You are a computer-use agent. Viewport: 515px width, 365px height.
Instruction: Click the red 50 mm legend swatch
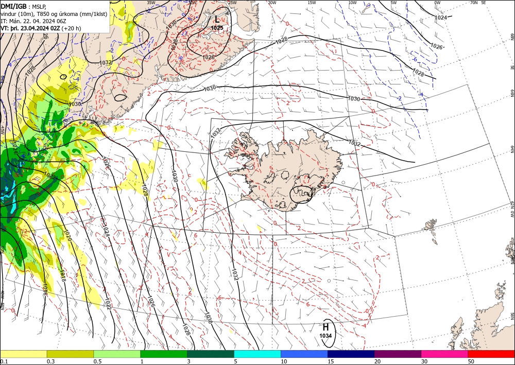(491, 354)
